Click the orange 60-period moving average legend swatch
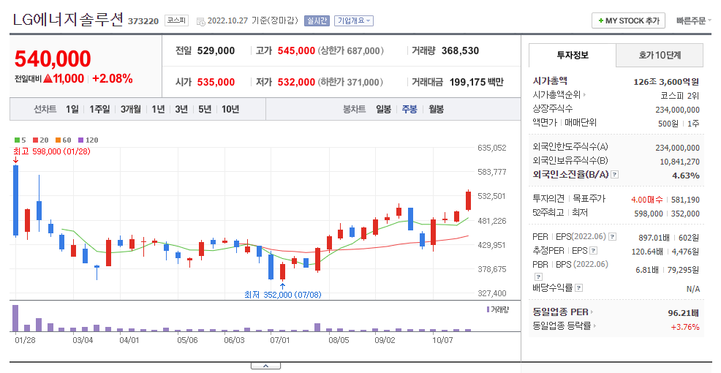Viewport: 721px width, 373px height. [x=58, y=140]
